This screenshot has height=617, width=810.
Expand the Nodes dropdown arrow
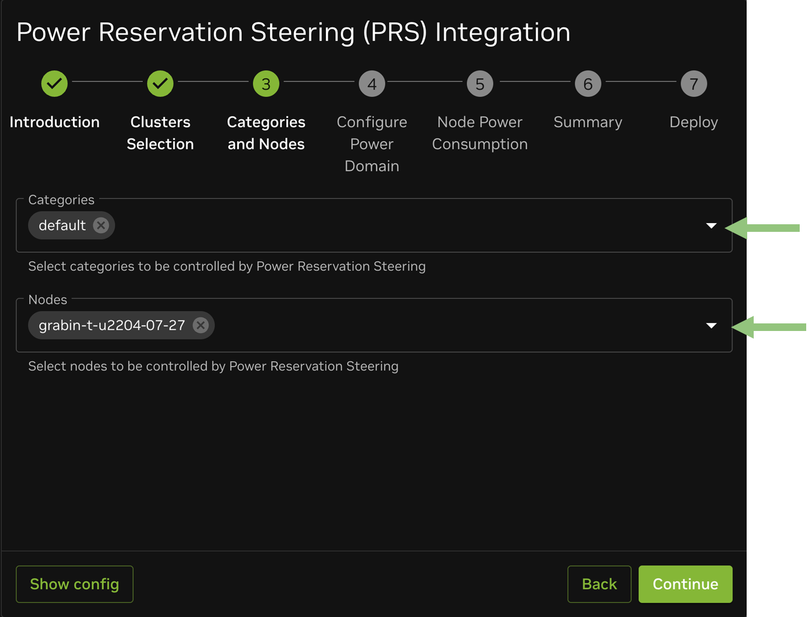(711, 326)
